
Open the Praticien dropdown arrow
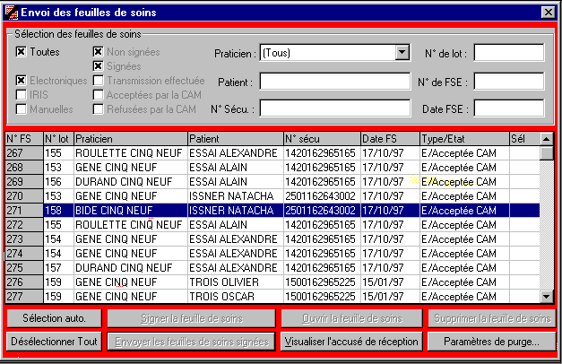(402, 53)
